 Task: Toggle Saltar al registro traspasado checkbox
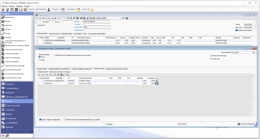click(40, 120)
